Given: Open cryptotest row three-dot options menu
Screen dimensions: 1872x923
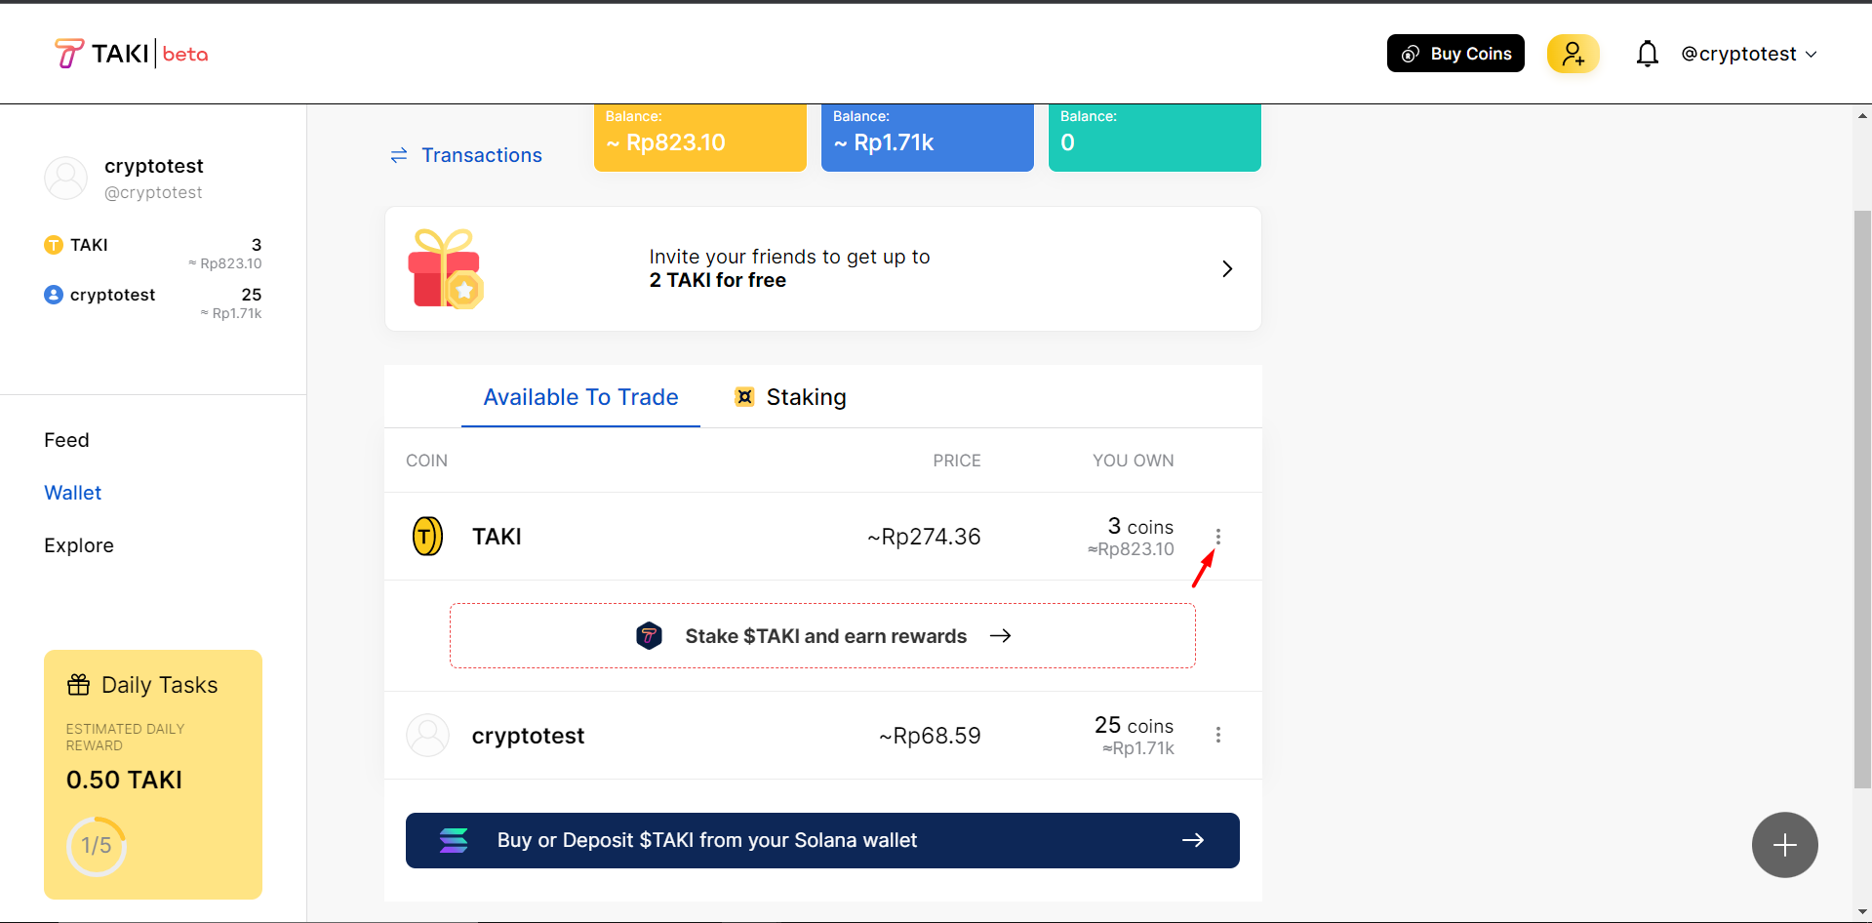Looking at the screenshot, I should (1218, 736).
